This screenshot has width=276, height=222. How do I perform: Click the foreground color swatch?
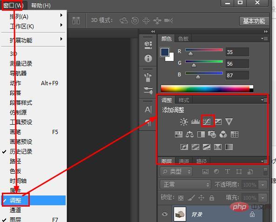(x=165, y=52)
